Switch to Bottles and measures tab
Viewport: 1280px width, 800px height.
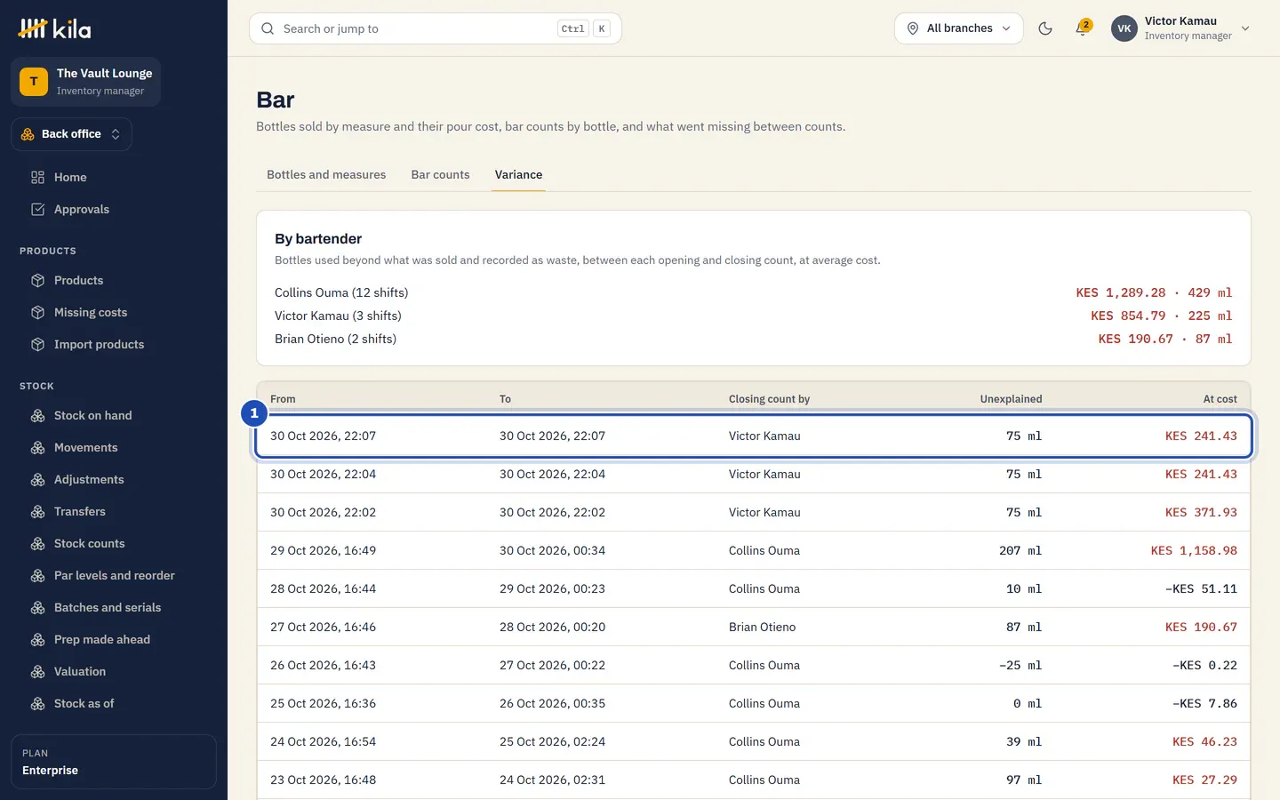pos(326,174)
